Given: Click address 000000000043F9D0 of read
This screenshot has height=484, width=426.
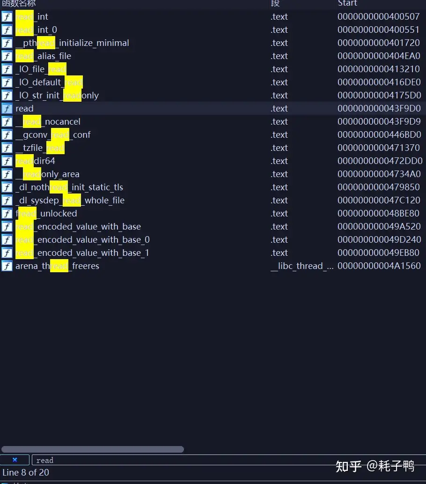Looking at the screenshot, I should 379,109.
